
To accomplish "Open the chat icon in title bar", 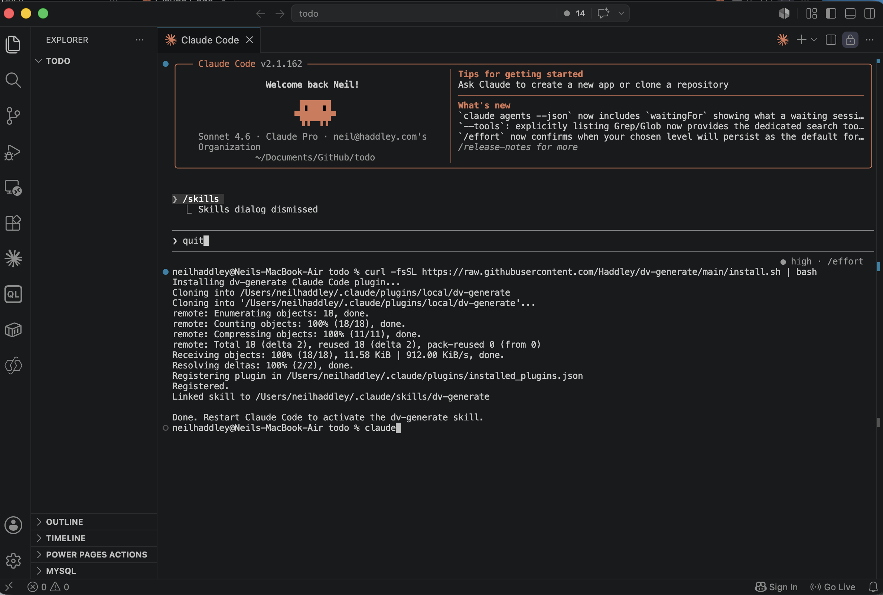I will click(603, 13).
